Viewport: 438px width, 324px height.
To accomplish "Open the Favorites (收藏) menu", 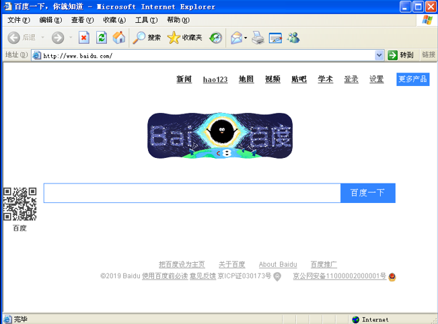I will 114,20.
